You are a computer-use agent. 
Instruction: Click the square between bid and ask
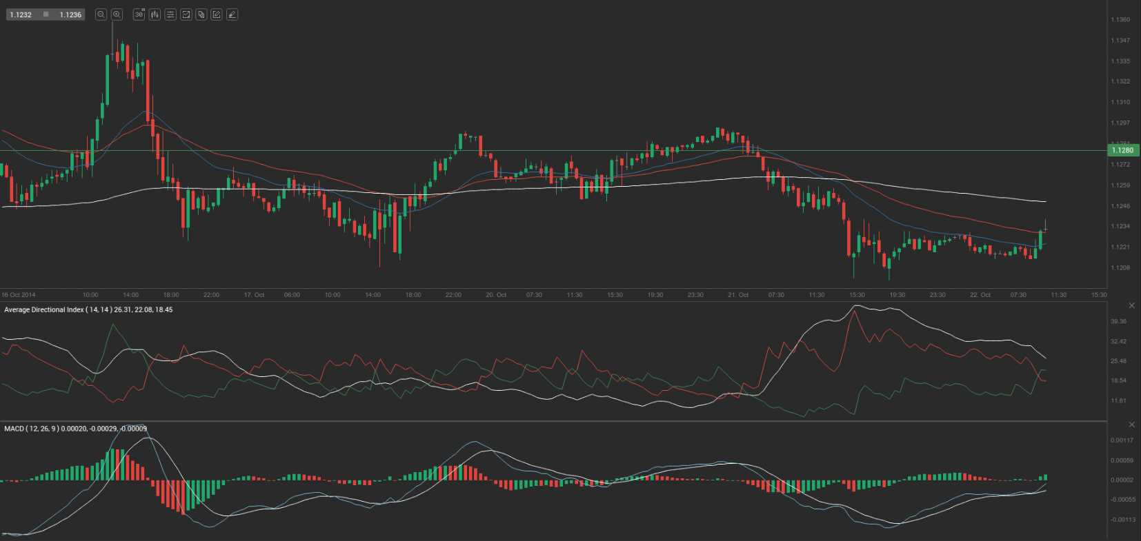coord(46,14)
